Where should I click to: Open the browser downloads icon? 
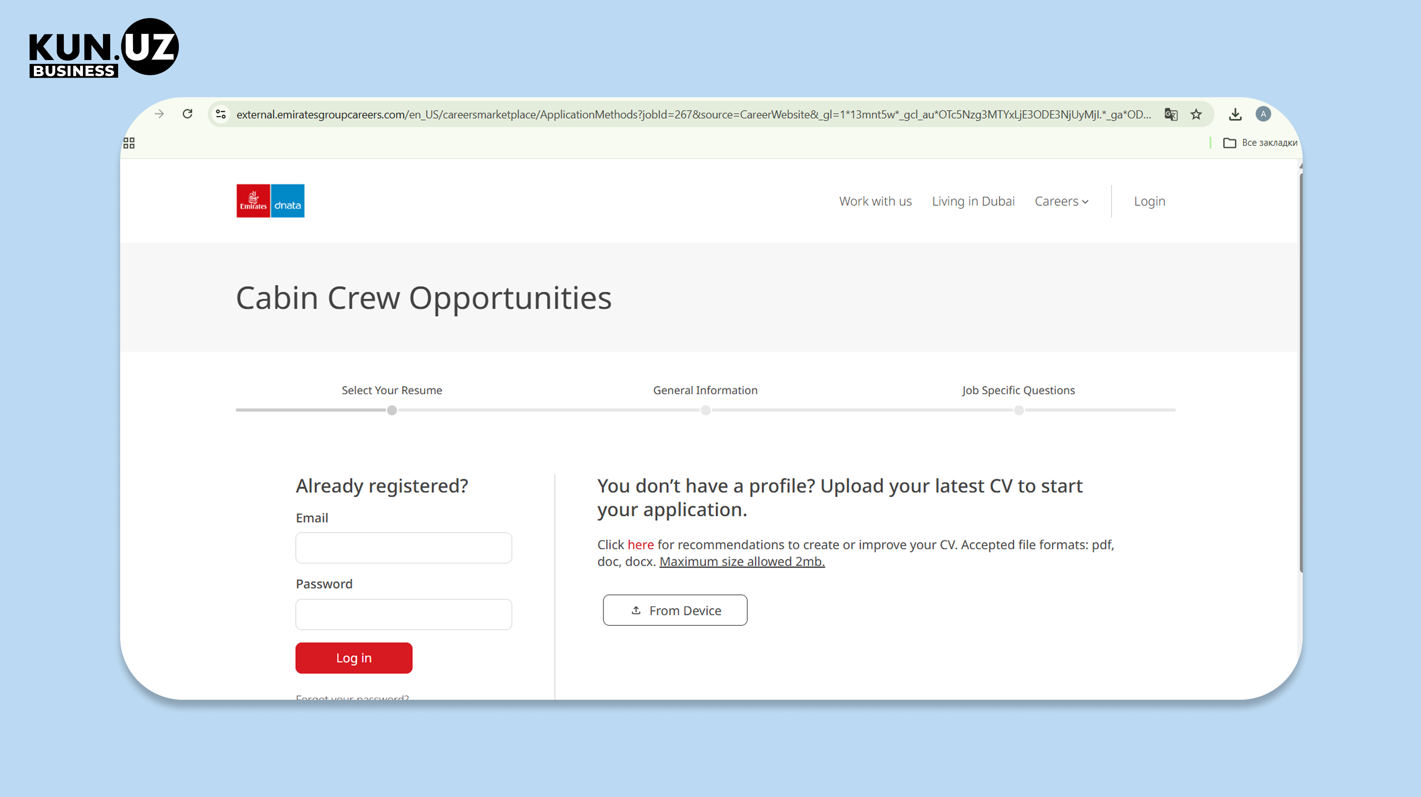(x=1235, y=114)
